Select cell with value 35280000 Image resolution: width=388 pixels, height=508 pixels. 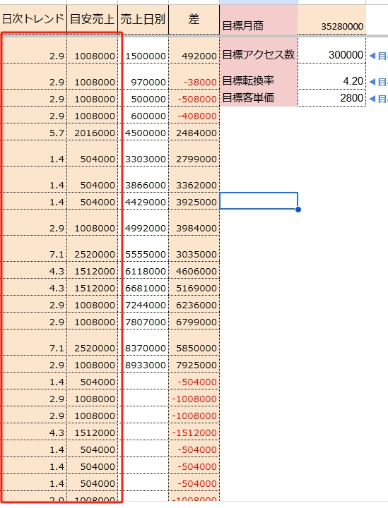click(x=331, y=20)
